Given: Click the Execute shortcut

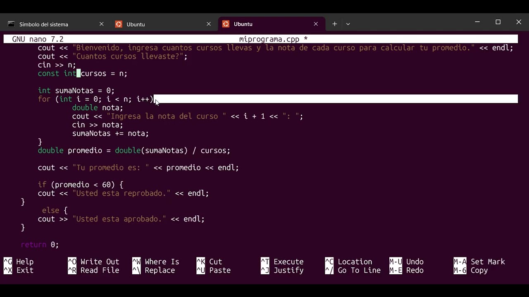Looking at the screenshot, I should click(x=282, y=262).
